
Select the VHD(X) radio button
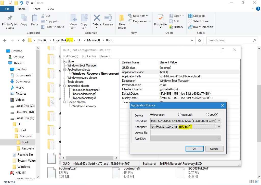pos(207,115)
